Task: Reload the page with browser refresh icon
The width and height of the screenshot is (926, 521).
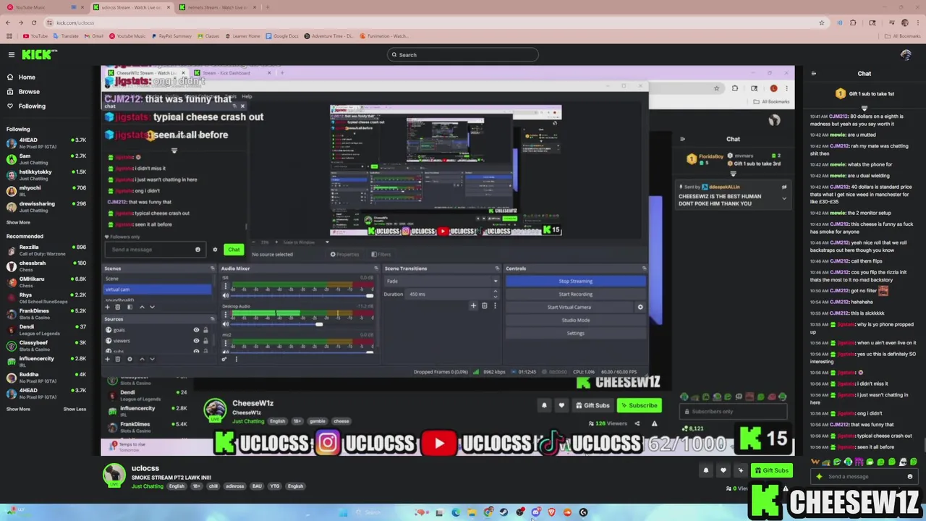Action: 33,23
